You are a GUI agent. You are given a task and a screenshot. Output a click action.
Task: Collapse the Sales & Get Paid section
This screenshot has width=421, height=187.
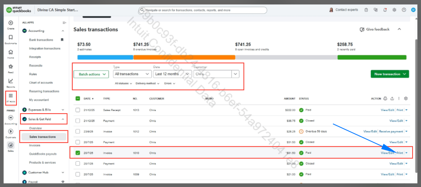63,119
